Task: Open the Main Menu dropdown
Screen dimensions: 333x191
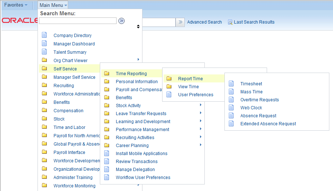Action: [x=53, y=5]
